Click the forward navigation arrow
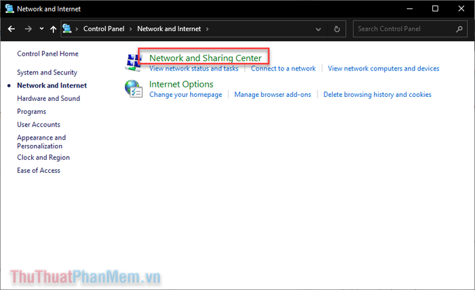The image size is (475, 290). (28, 29)
